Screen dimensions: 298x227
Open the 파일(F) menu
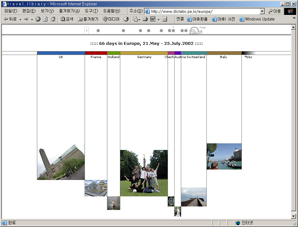[x=10, y=11]
